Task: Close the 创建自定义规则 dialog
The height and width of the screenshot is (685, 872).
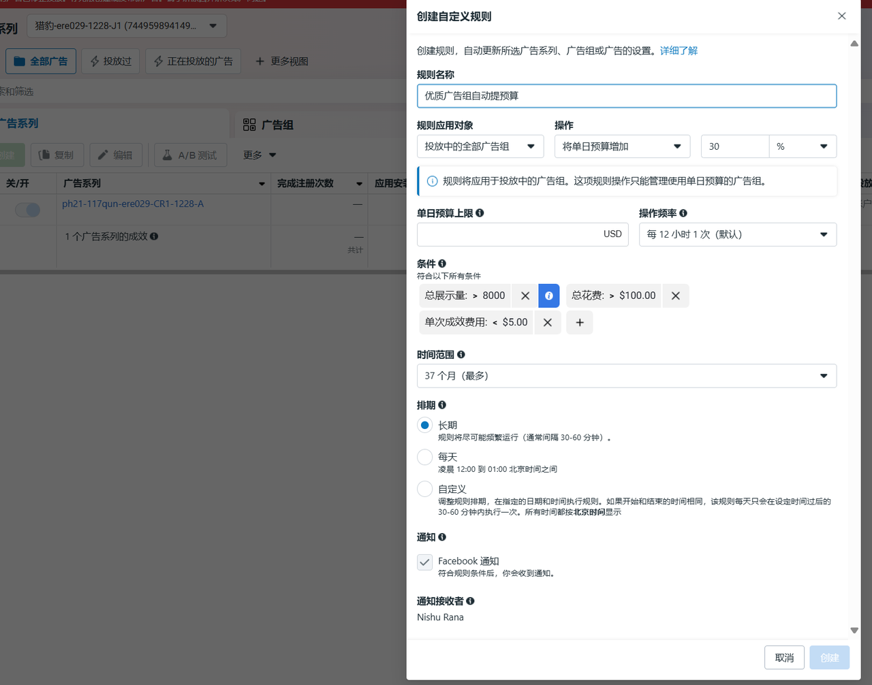Action: click(x=841, y=16)
